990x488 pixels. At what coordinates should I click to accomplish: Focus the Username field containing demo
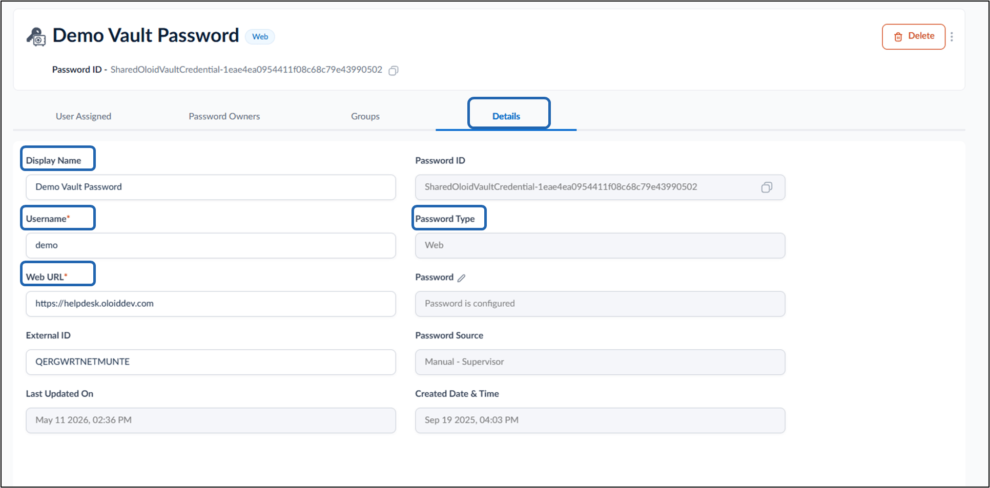coord(211,246)
